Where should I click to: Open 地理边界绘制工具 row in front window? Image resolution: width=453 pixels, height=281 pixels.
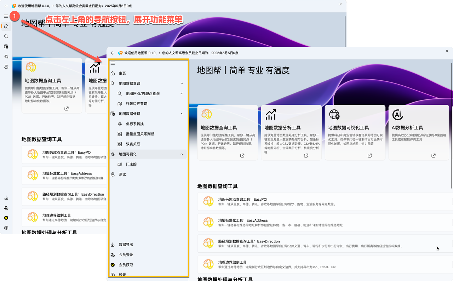pyautogui.click(x=325, y=264)
